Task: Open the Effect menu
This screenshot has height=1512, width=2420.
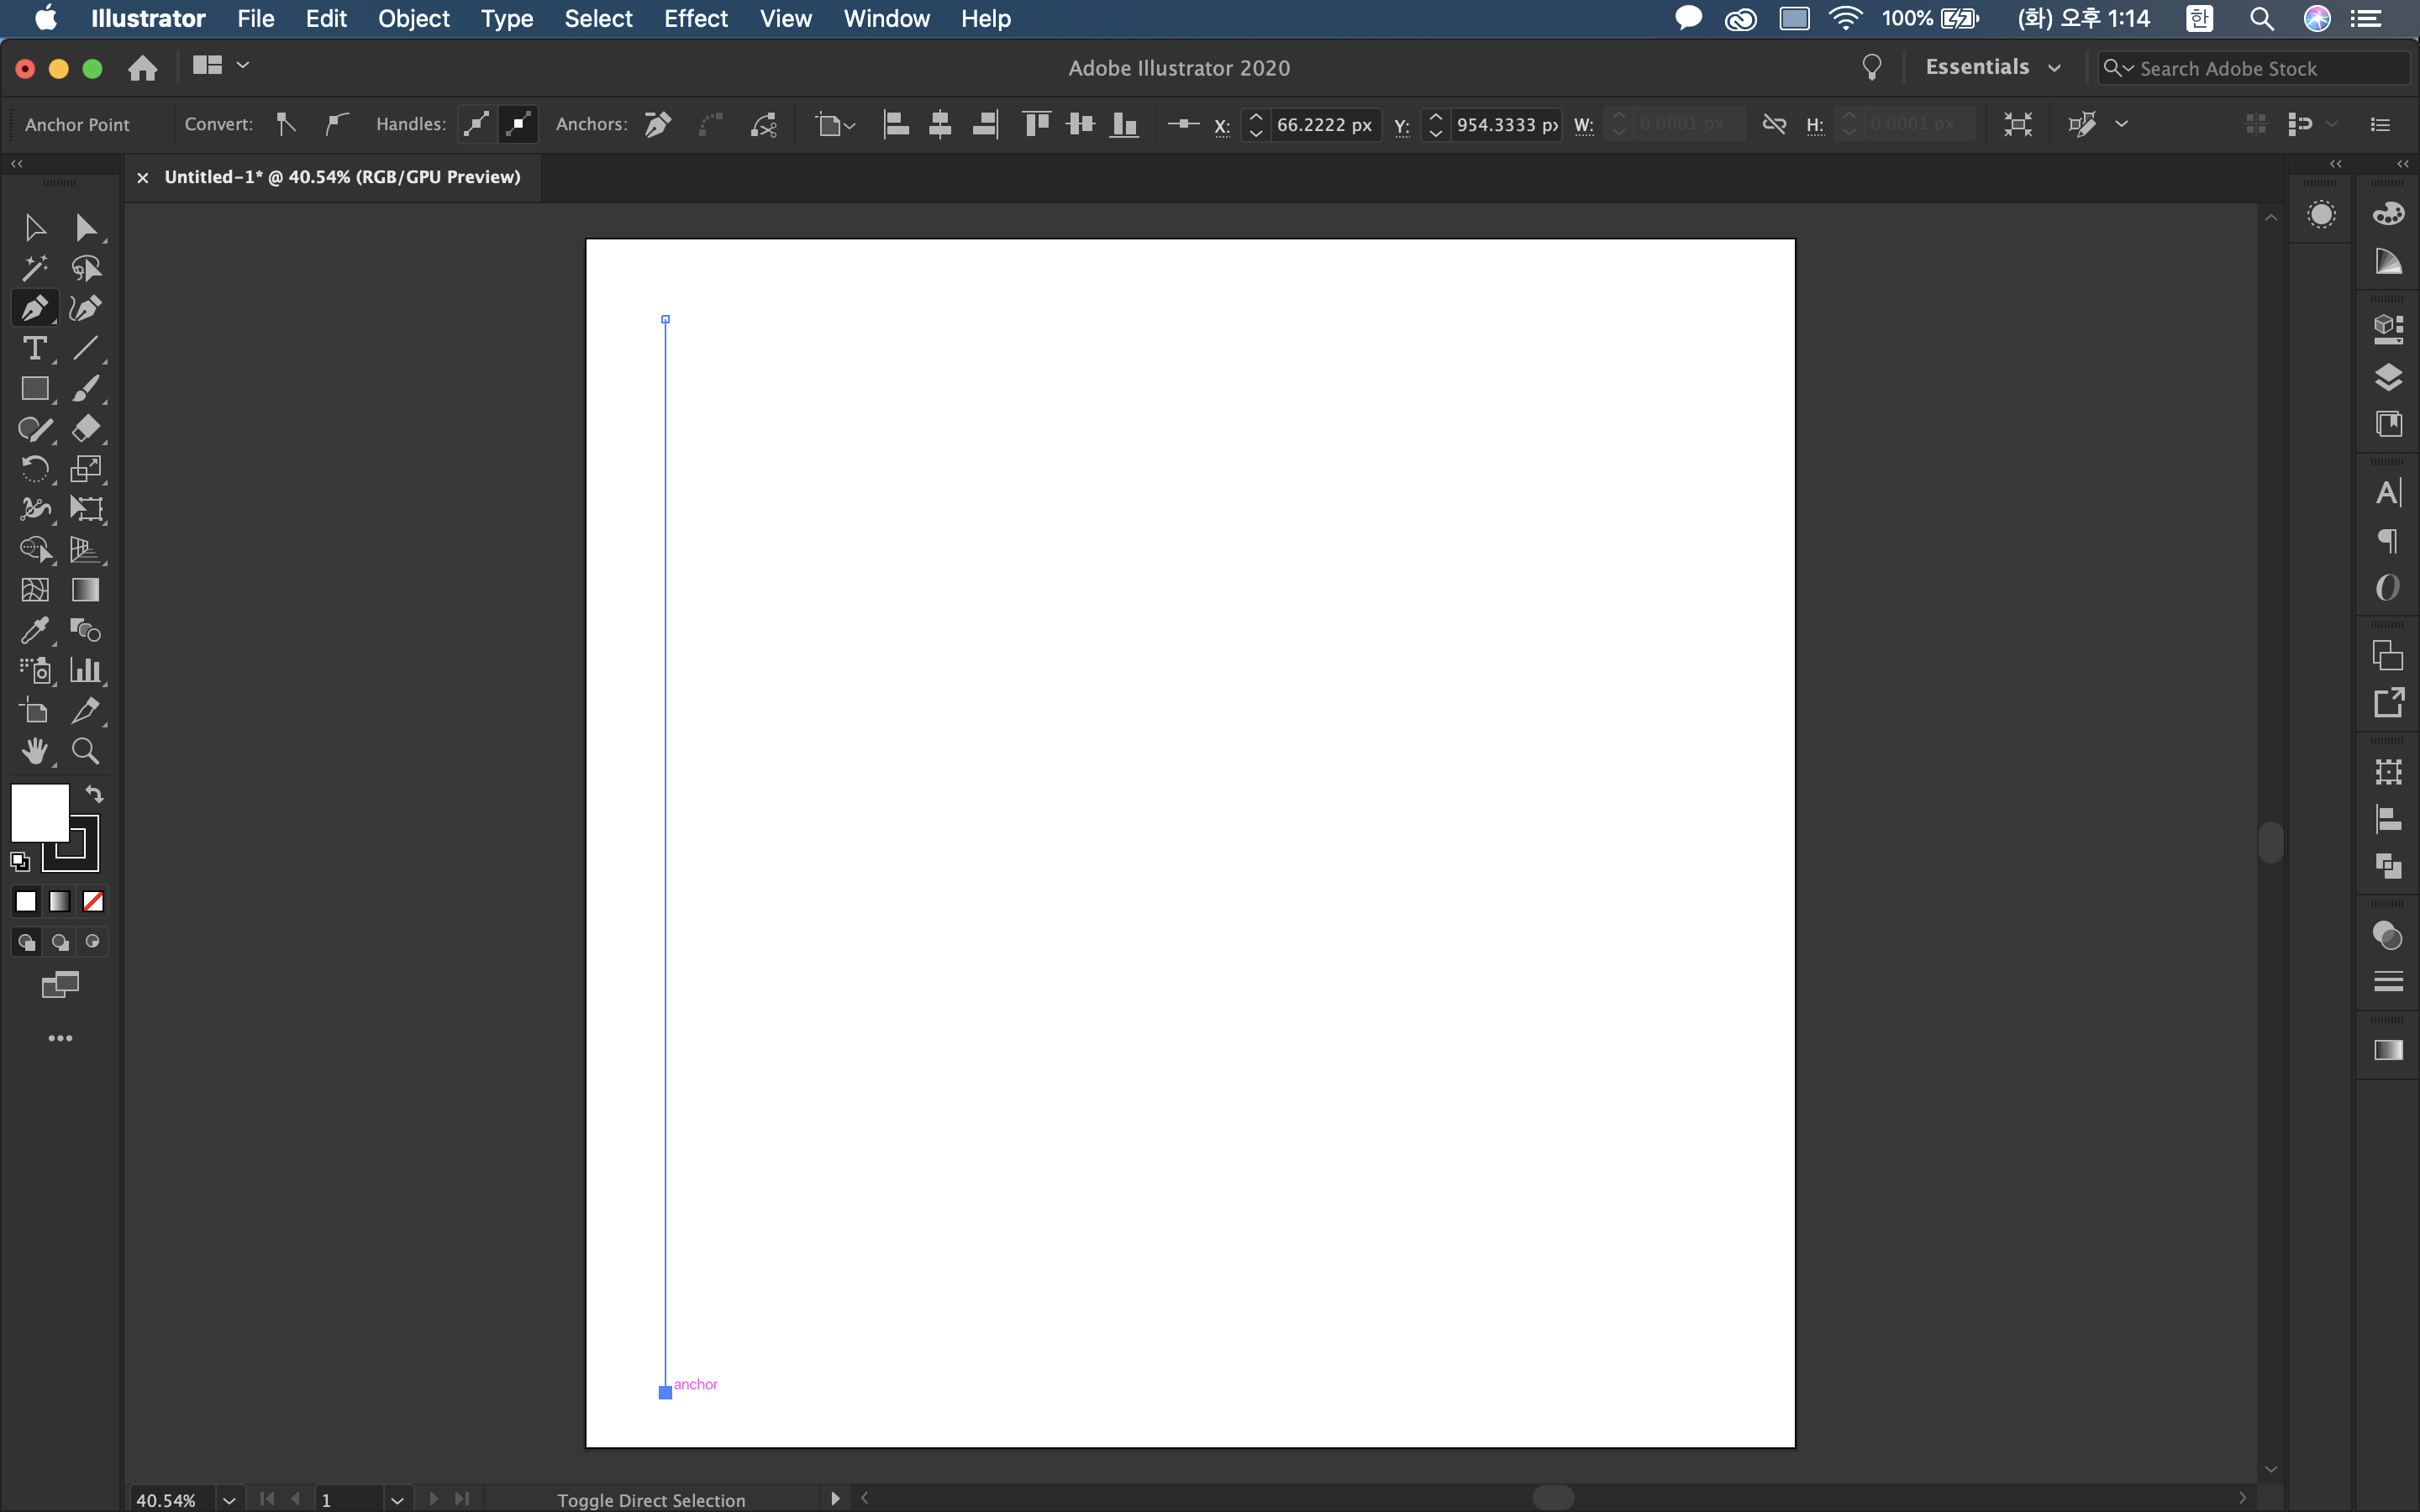Action: click(695, 18)
